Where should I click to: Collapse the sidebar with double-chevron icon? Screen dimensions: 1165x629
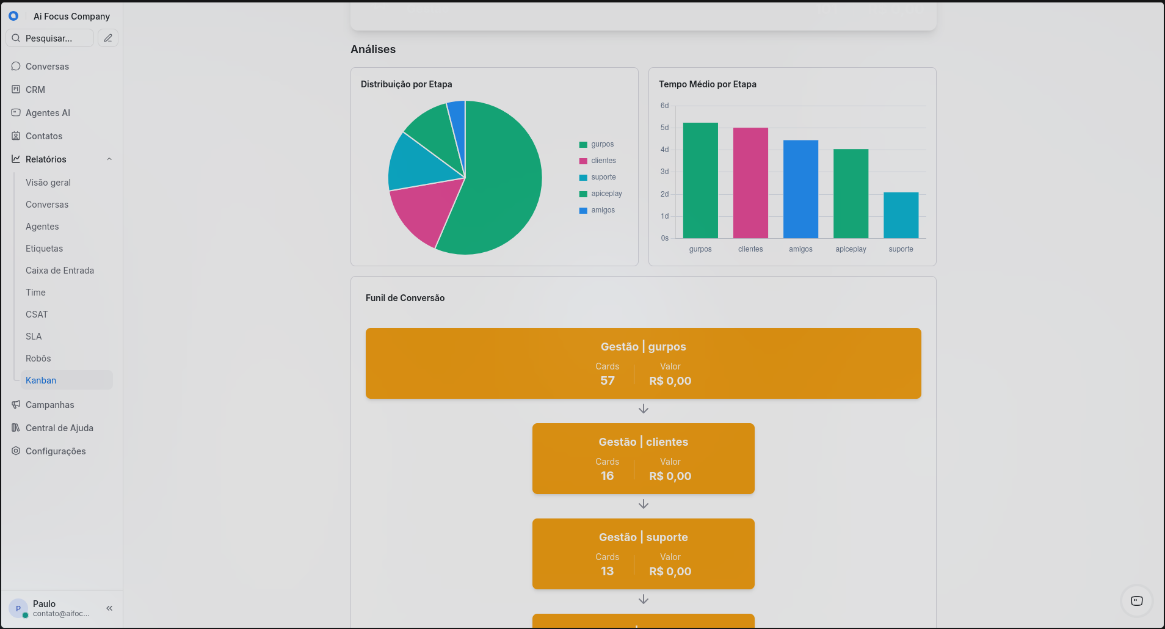tap(109, 608)
